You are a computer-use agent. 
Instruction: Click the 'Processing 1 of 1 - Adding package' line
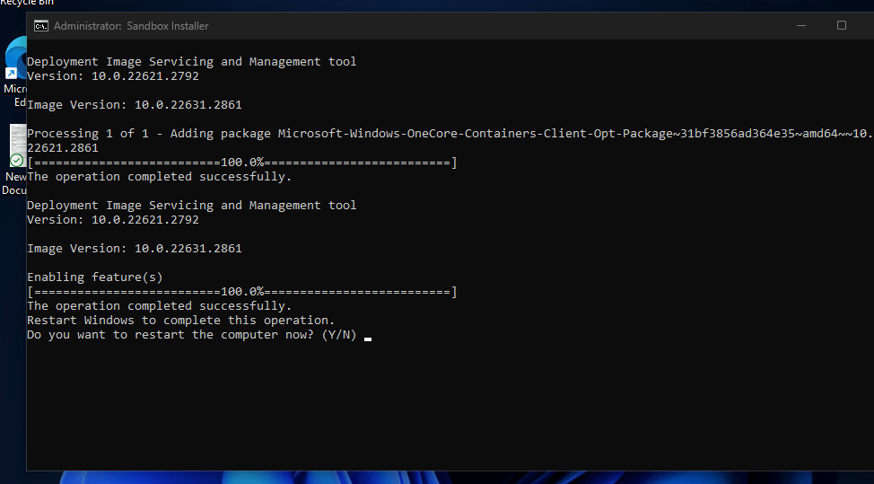(450, 134)
